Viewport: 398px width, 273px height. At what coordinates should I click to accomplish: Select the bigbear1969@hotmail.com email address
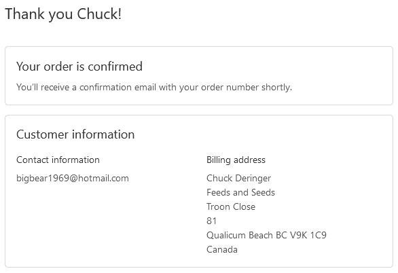pyautogui.click(x=73, y=179)
